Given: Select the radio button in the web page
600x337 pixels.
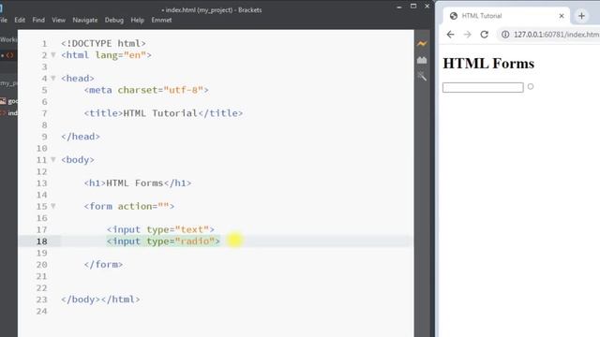Looking at the screenshot, I should click(531, 86).
